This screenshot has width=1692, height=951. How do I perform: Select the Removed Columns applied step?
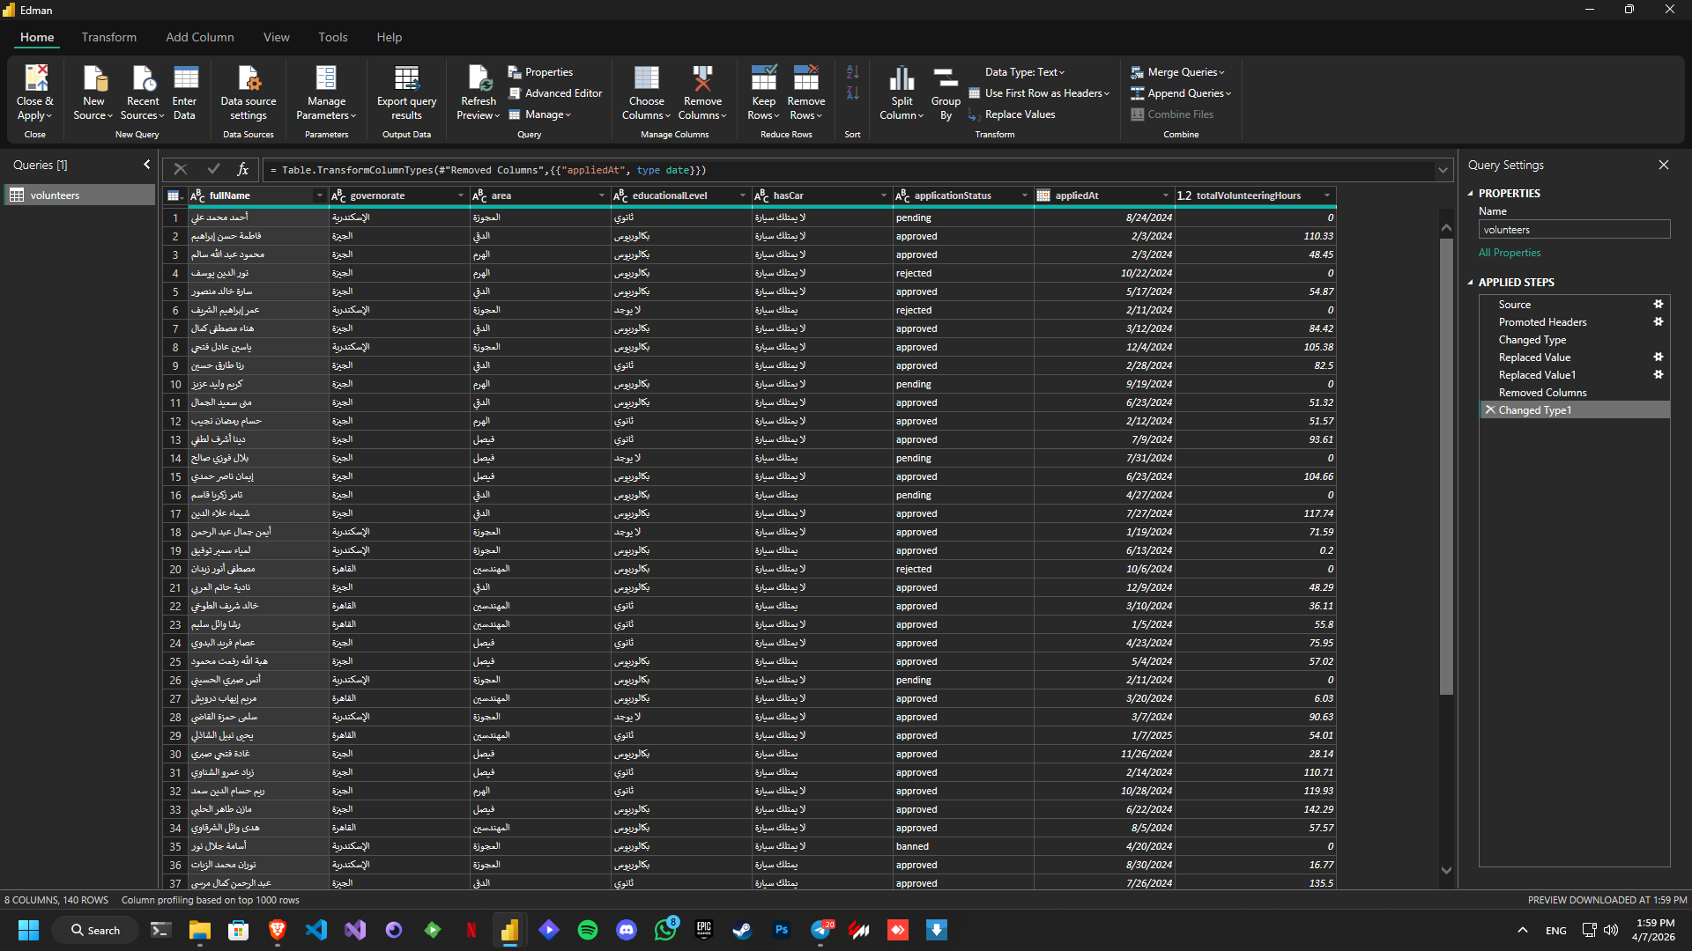(1541, 392)
